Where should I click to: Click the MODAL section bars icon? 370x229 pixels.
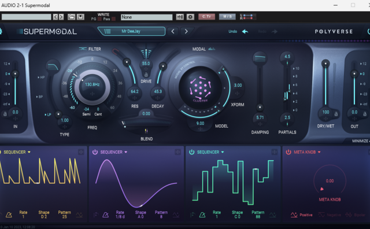point(212,49)
